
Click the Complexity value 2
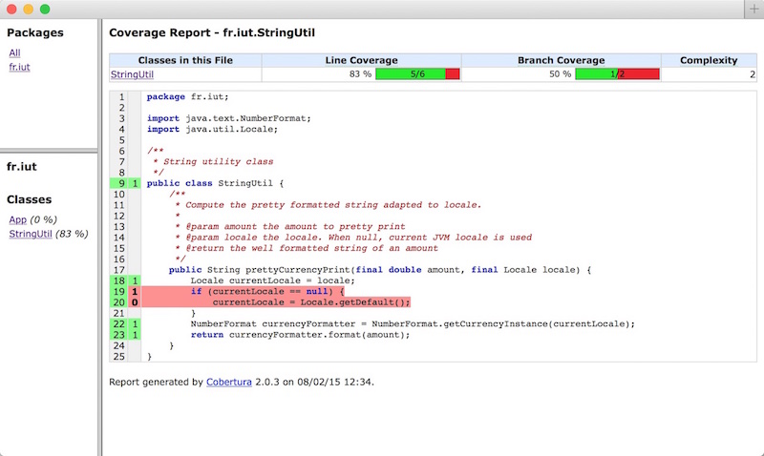753,74
